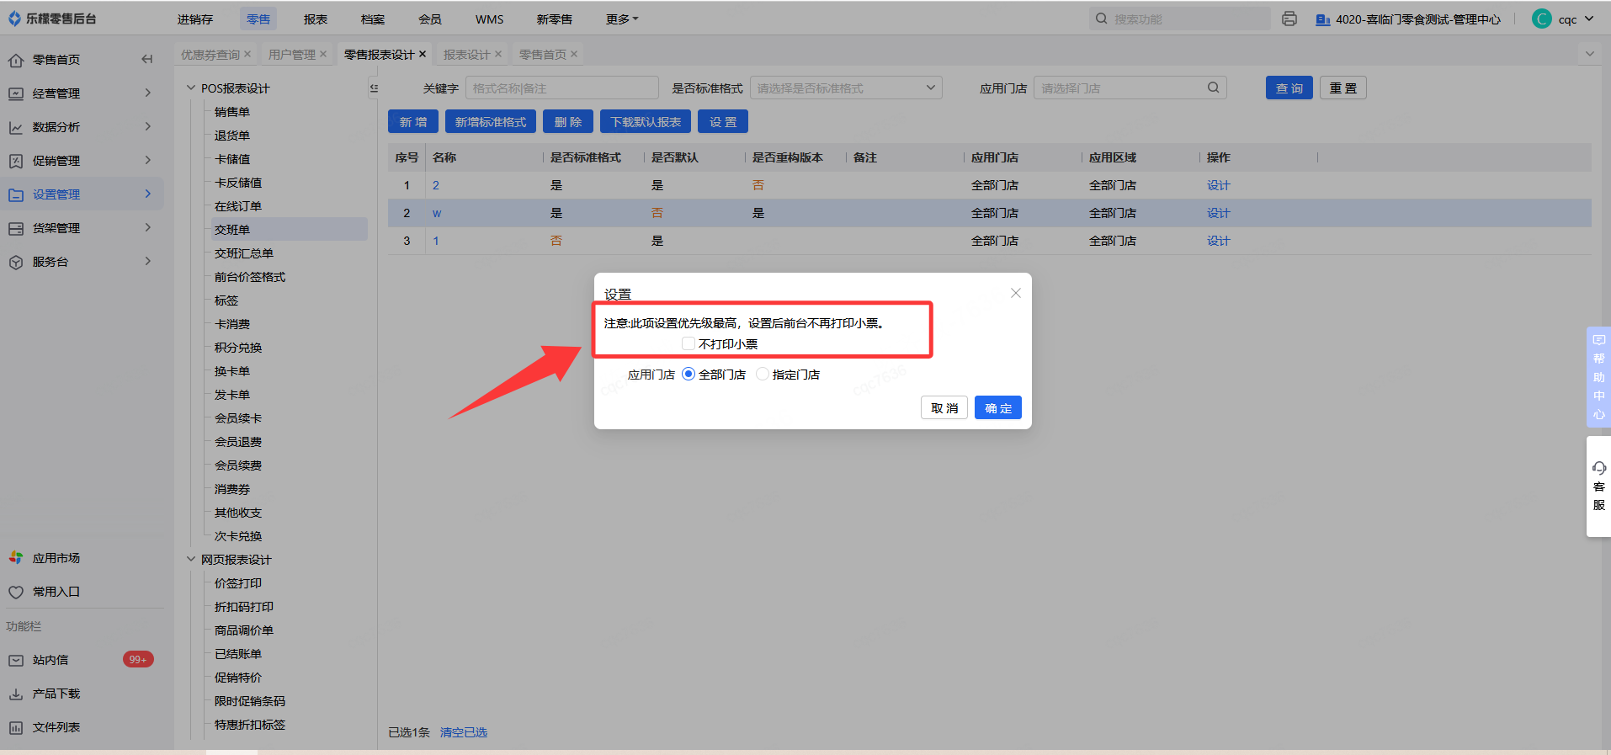
Task: Click the 搜索功能 search box
Action: pyautogui.click(x=1180, y=19)
